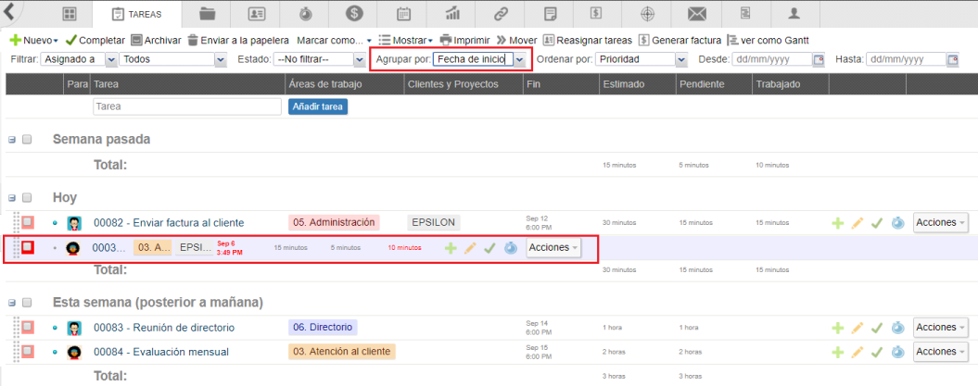Open the mail envelope tab icon

(696, 14)
